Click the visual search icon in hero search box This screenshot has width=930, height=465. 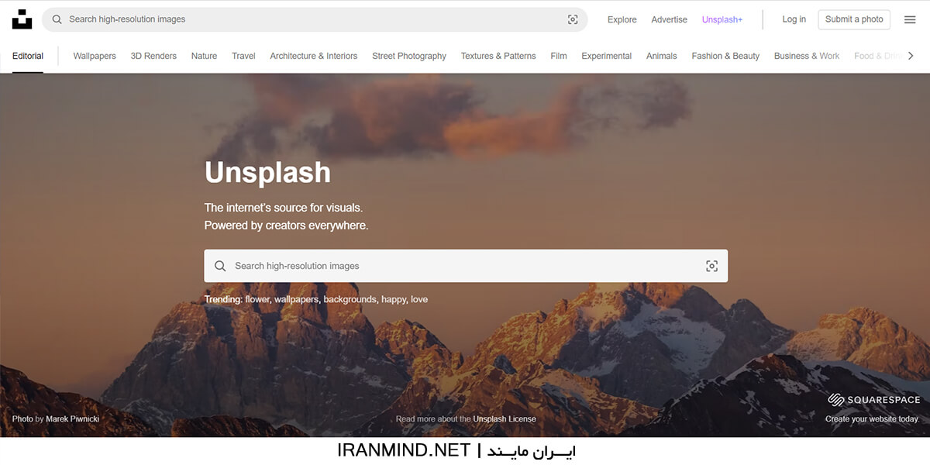(x=711, y=266)
